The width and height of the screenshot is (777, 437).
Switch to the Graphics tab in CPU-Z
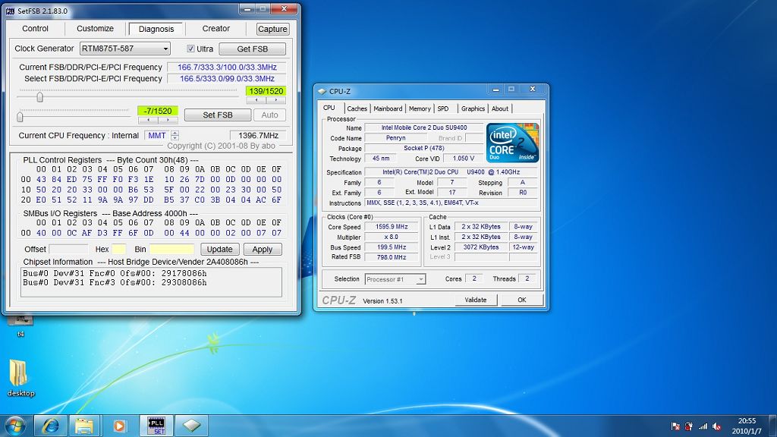pos(473,108)
